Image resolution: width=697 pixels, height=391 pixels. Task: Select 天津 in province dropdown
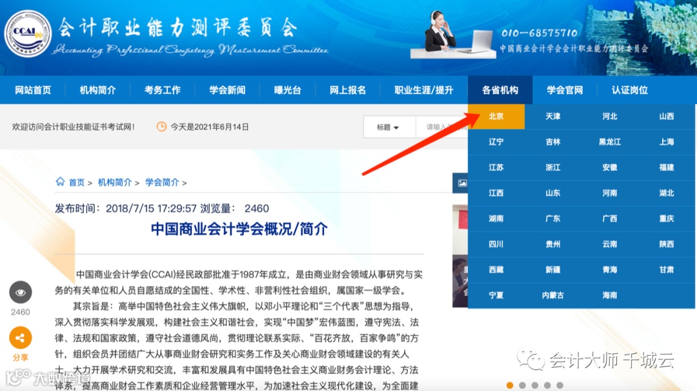click(553, 116)
